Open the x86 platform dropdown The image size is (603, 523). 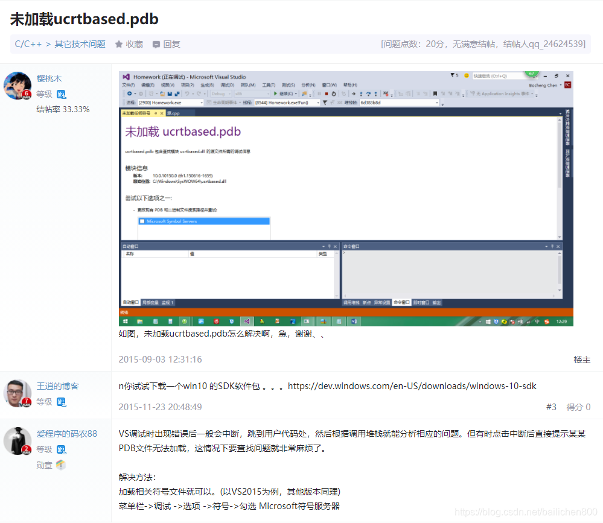pos(252,94)
